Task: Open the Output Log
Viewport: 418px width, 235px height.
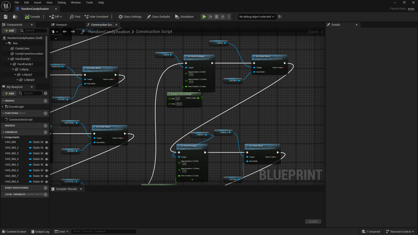Action: click(x=40, y=232)
